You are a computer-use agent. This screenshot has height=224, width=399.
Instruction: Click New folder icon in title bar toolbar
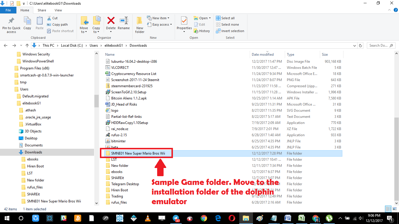coord(18,3)
